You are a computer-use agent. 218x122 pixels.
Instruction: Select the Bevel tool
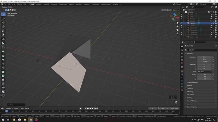[x=3, y=60]
